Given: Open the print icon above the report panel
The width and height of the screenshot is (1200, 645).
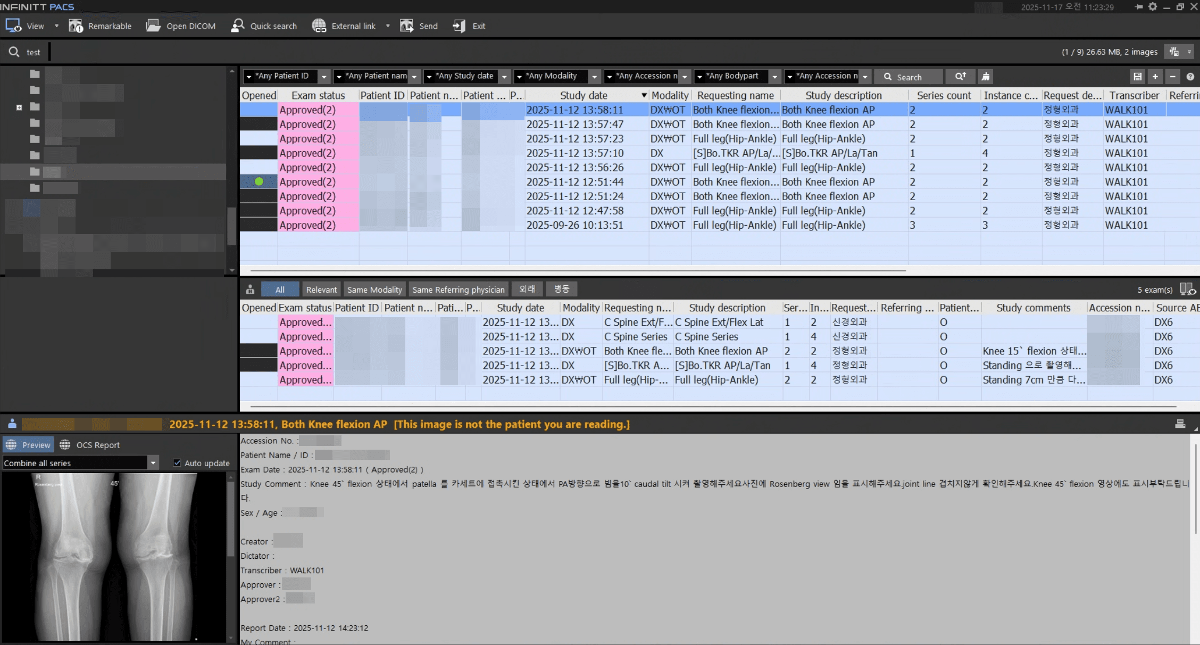Looking at the screenshot, I should 1180,424.
